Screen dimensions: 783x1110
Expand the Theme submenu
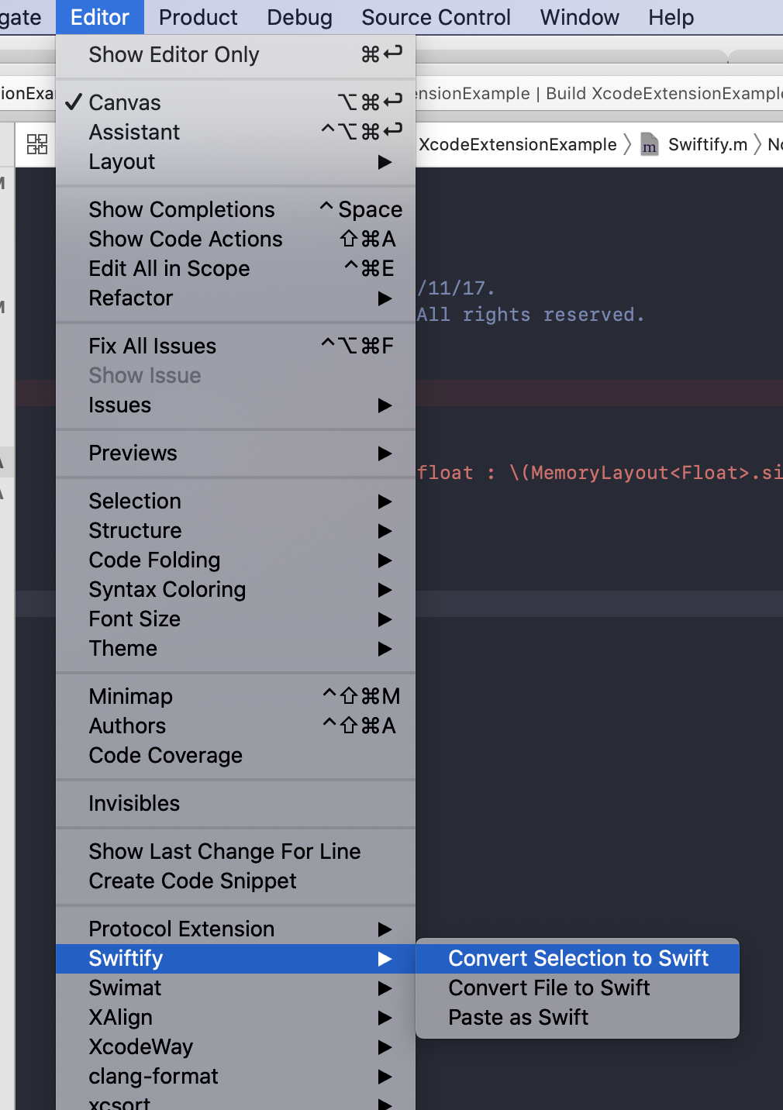click(236, 648)
